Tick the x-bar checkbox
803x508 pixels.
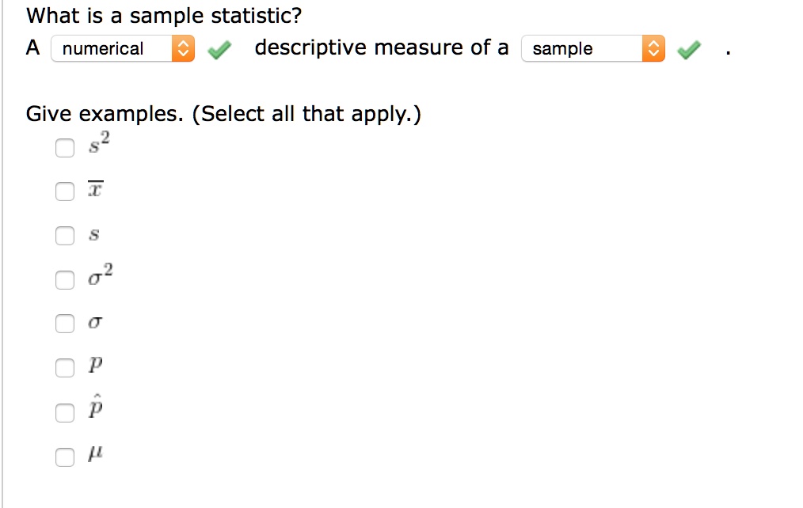(x=65, y=191)
